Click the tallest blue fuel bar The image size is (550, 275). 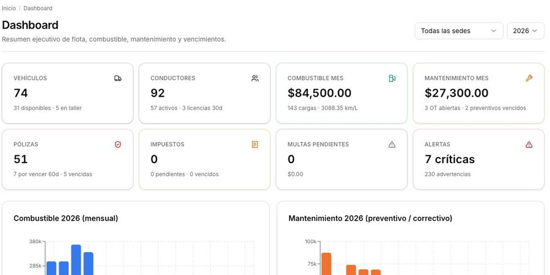click(76, 260)
